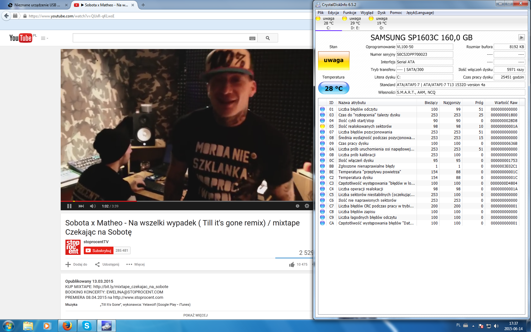Select disk O: at 19 °C
531x332 pixels.
click(381, 23)
